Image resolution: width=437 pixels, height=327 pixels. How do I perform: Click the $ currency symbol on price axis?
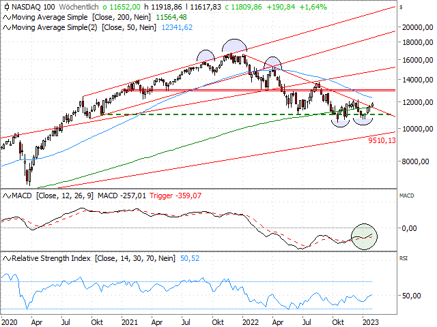coord(401,7)
